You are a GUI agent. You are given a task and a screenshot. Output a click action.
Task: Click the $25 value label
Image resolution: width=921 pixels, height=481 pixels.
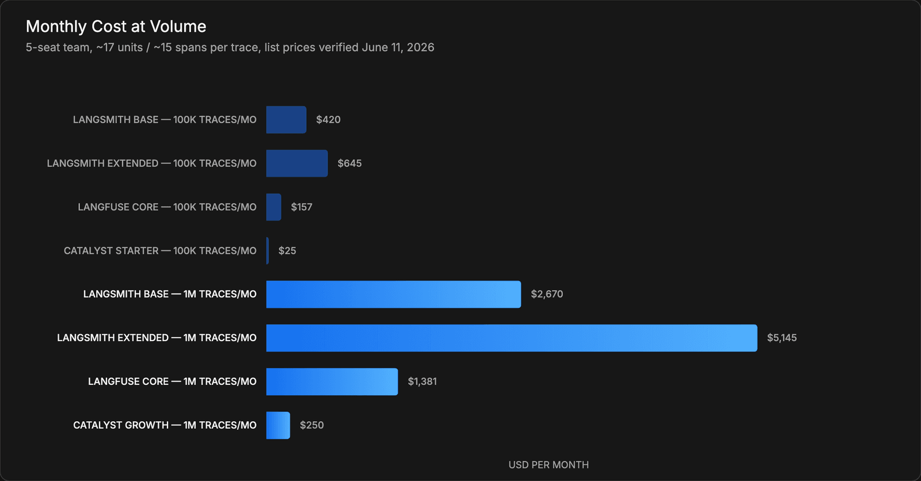287,251
